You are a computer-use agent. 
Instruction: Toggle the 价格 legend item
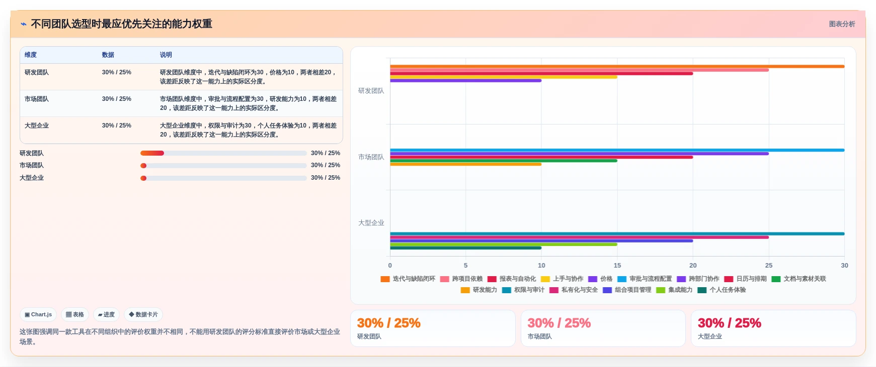point(600,279)
